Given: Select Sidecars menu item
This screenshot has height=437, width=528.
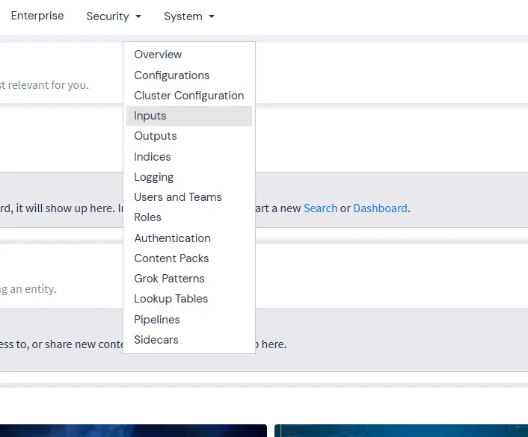Looking at the screenshot, I should 189,340.
